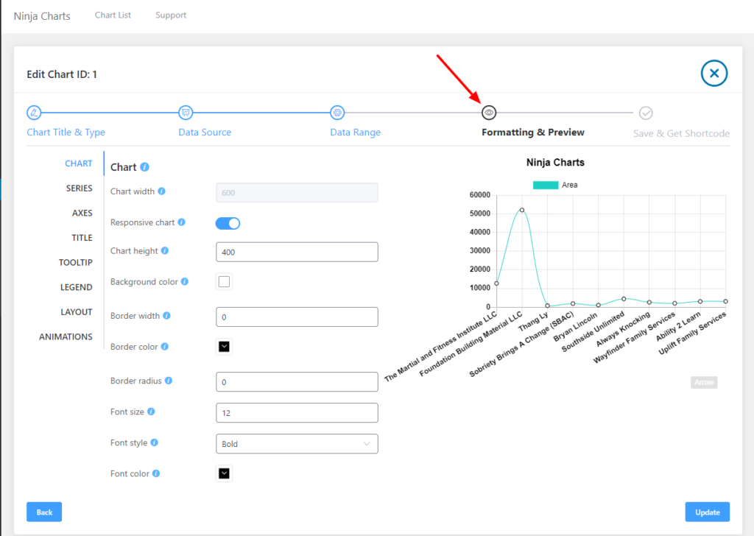
Task: Click the Back button
Action: [44, 512]
